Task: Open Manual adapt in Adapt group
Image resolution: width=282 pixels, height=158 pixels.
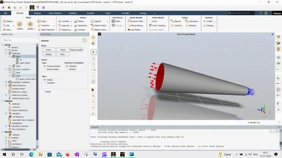Action: coord(177,21)
